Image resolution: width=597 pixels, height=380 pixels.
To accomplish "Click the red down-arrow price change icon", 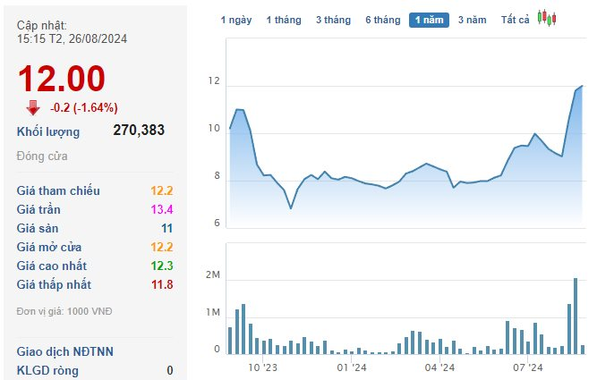I will [x=33, y=107].
